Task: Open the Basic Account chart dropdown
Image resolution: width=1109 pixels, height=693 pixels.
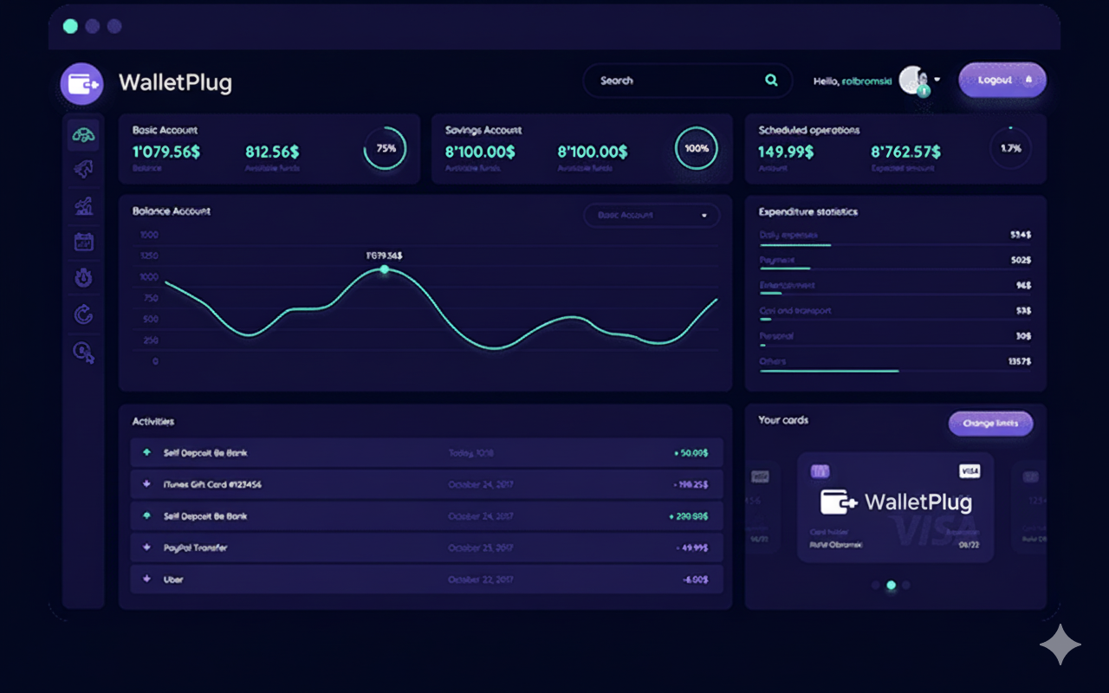Action: coord(652,215)
